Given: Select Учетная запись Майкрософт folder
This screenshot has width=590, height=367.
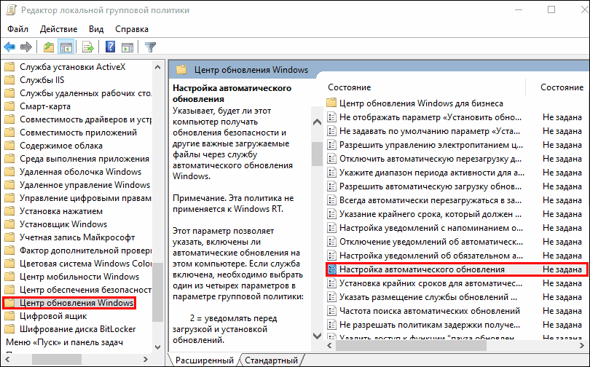Looking at the screenshot, I should pyautogui.click(x=77, y=237).
